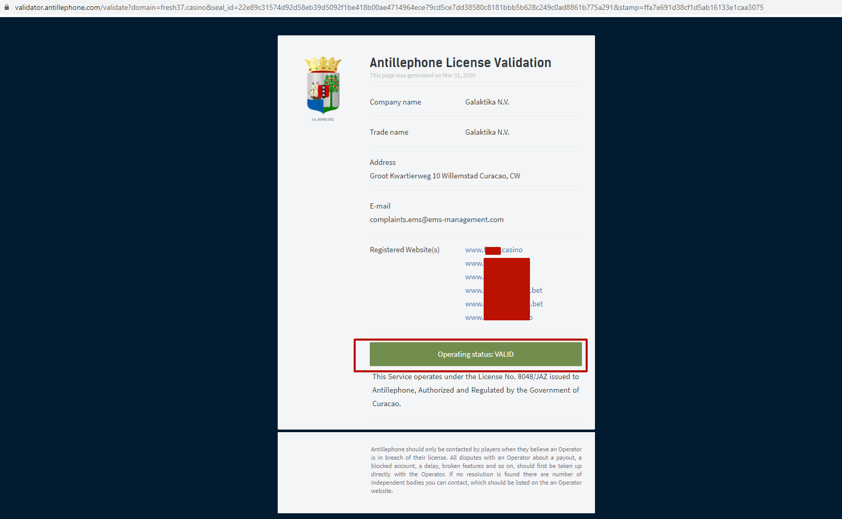This screenshot has height=519, width=842.
Task: Select Galaktika N.V. trade name value
Action: (487, 132)
